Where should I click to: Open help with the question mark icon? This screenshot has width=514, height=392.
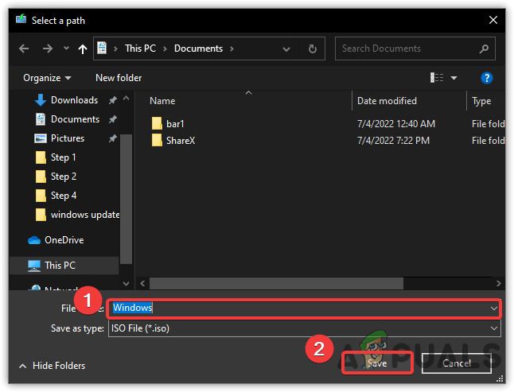pos(486,78)
